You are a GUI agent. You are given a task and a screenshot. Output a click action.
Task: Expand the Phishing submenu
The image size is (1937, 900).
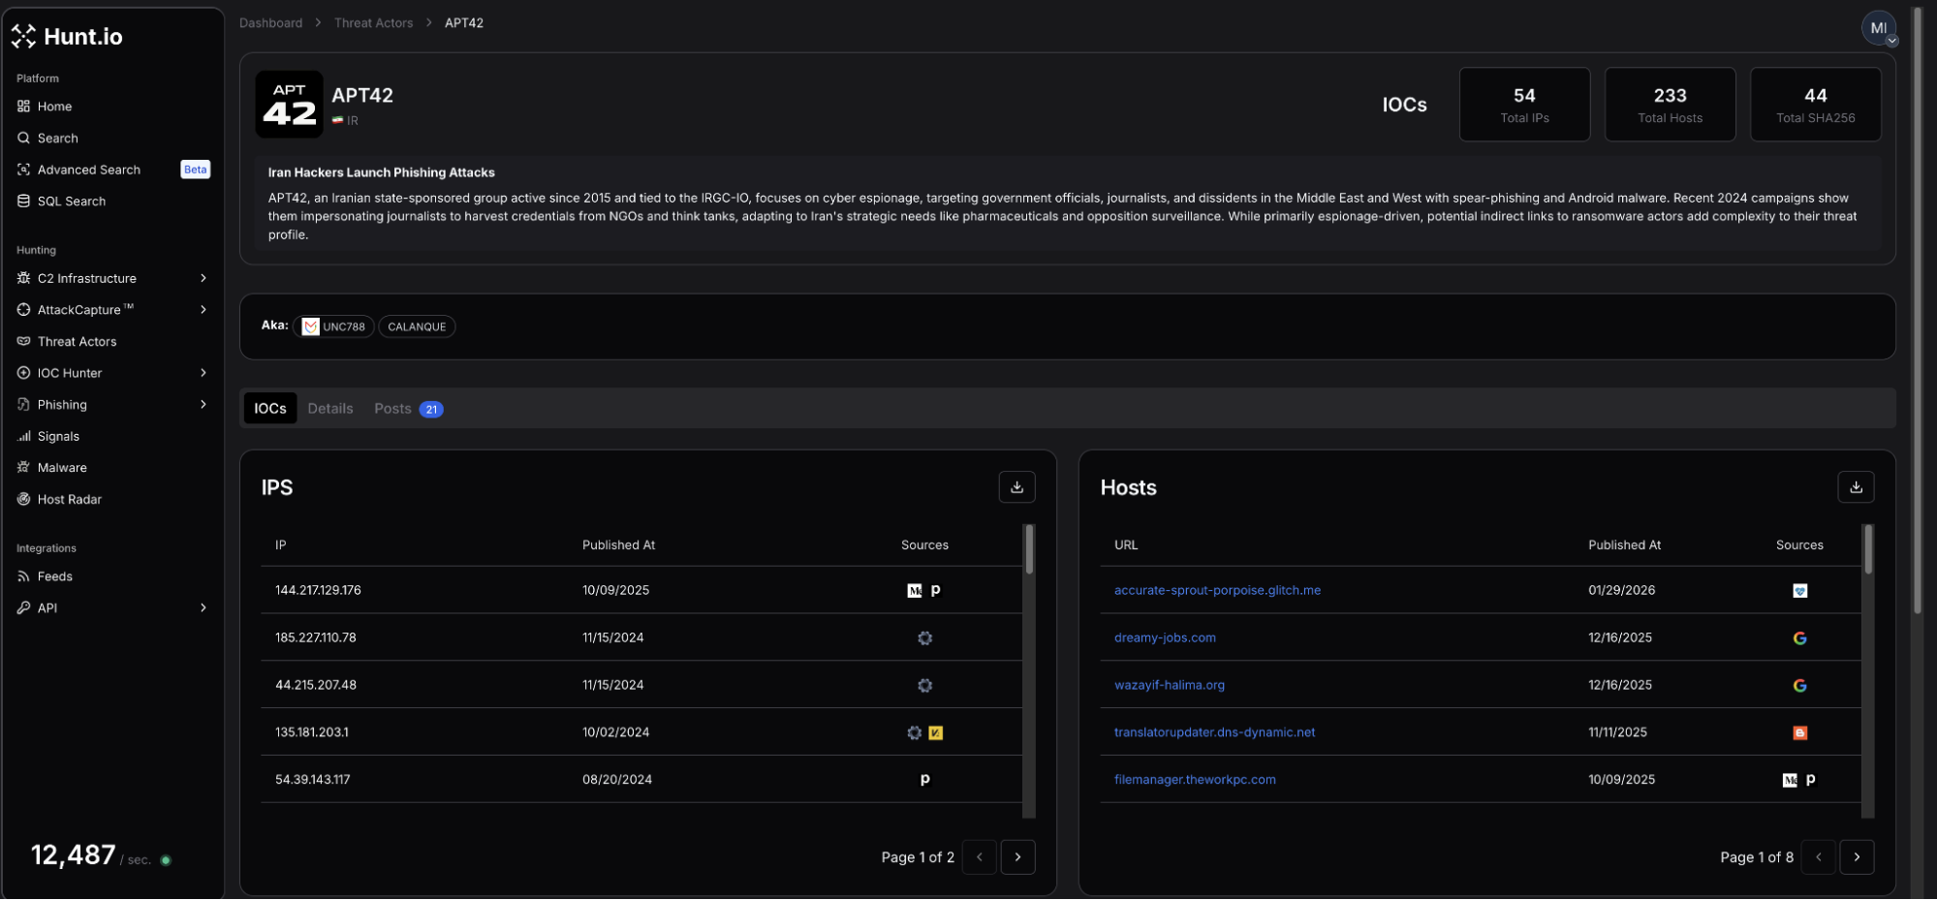click(111, 405)
